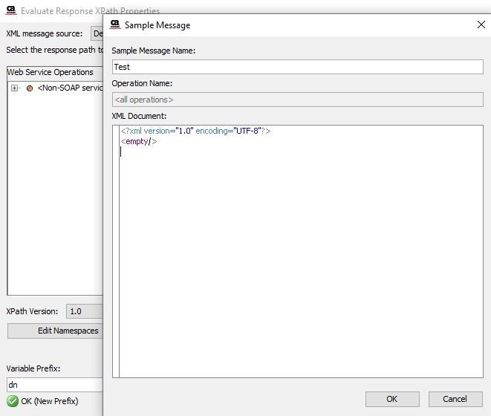This screenshot has height=416, width=491.
Task: Open the Edit Namespaces button
Action: point(56,331)
